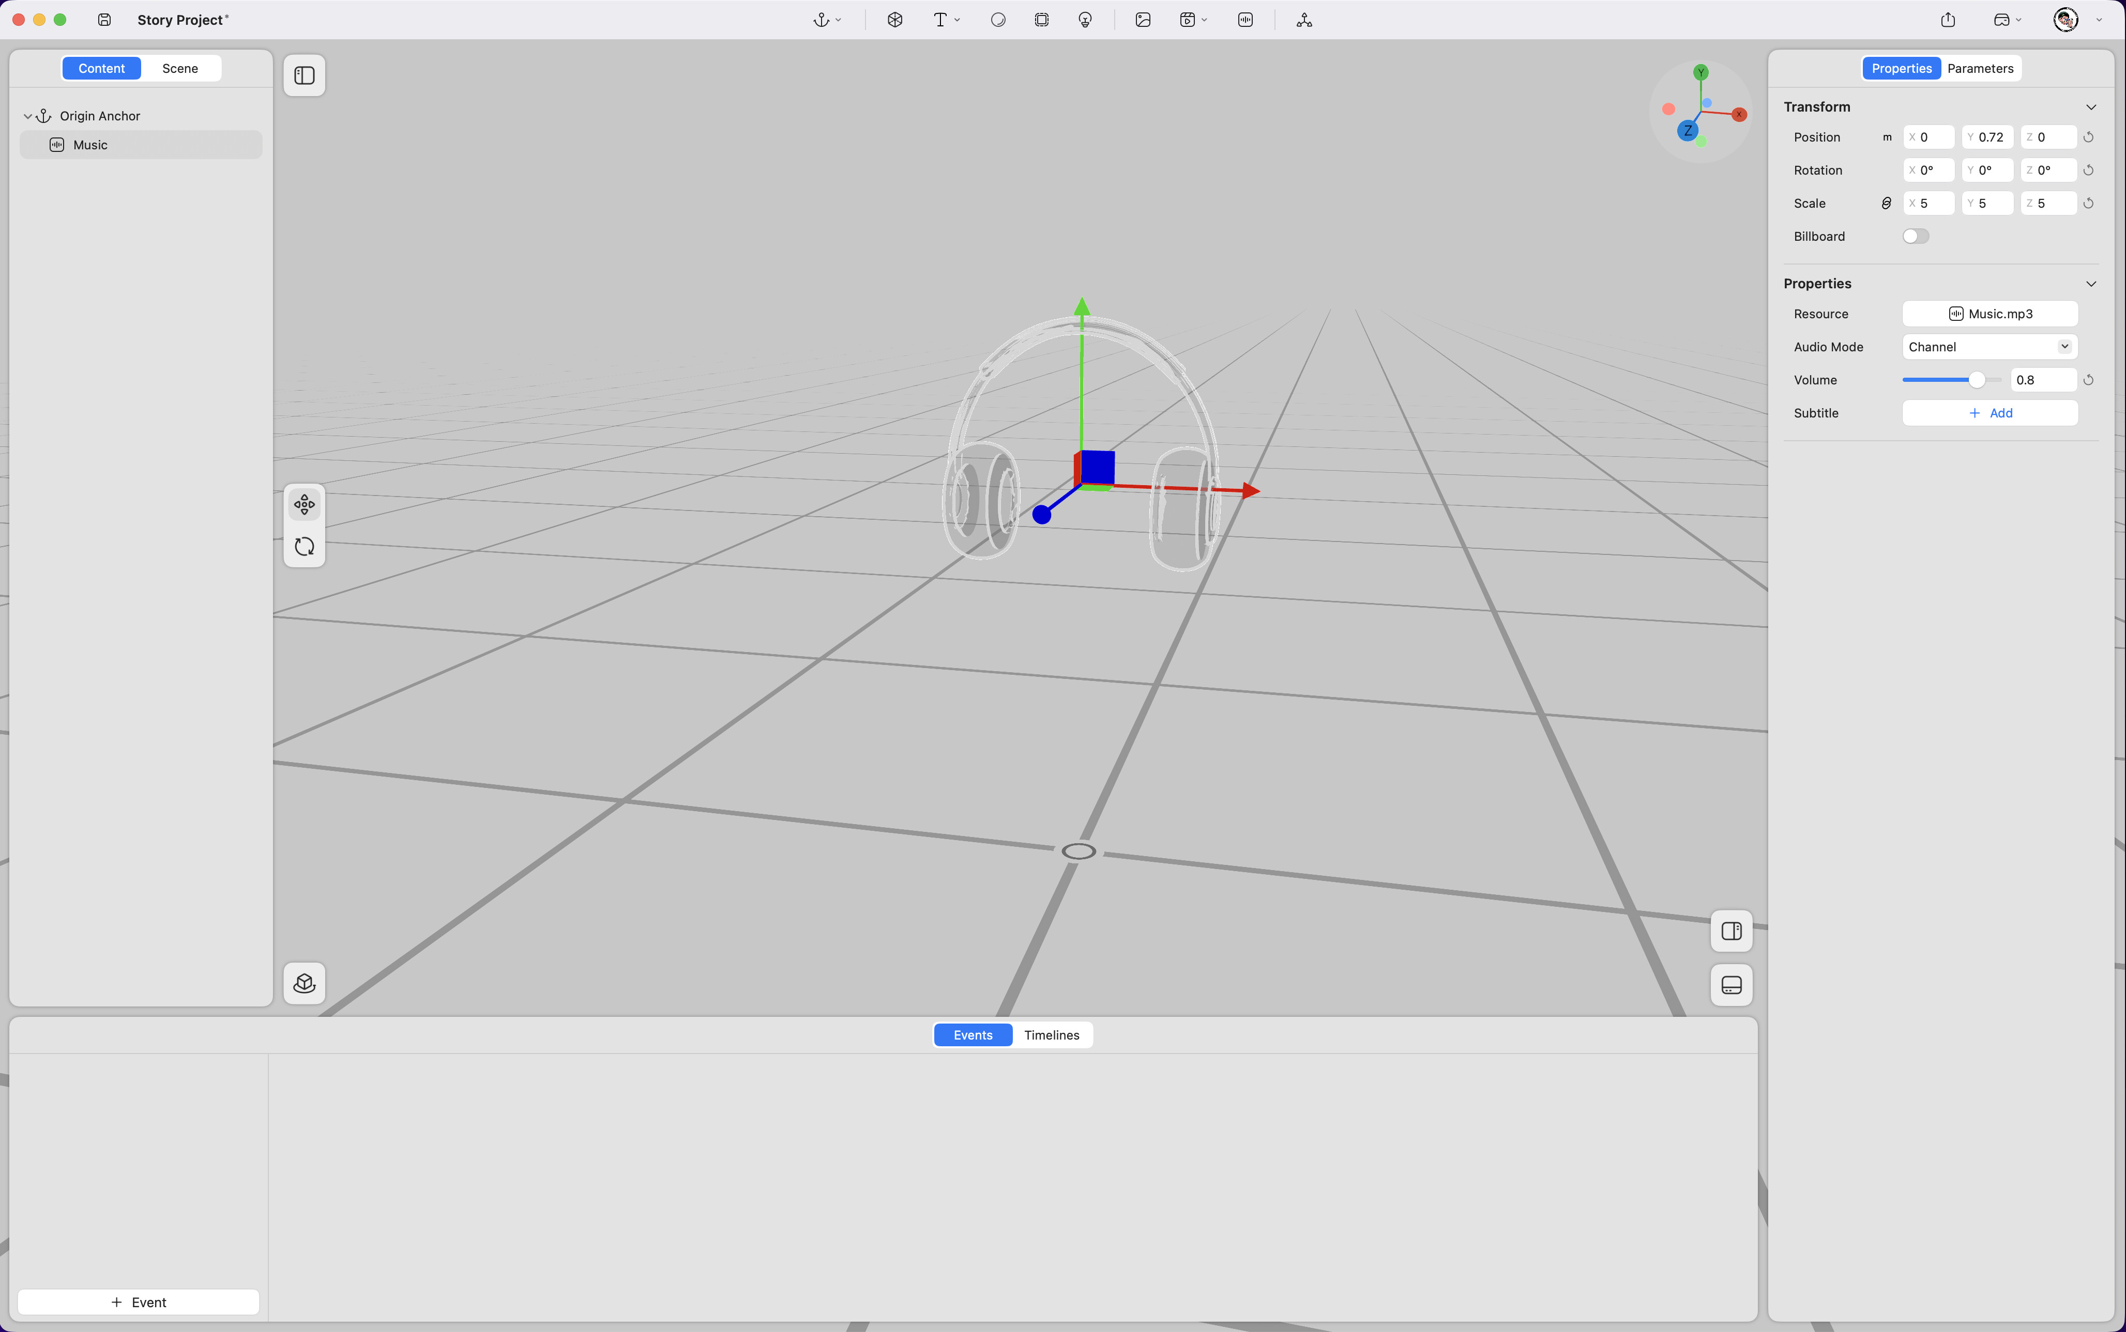Screen dimensions: 2126x1332
Task: Select the move gizmo tool
Action: click(304, 505)
